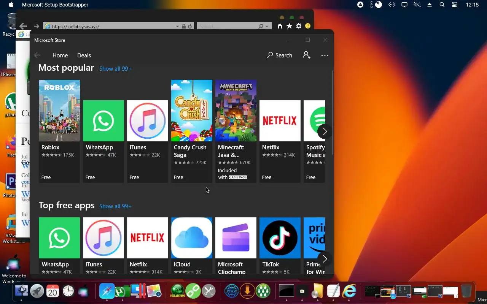Image resolution: width=487 pixels, height=304 pixels.
Task: Show next apps in Most popular carousel
Action: [x=325, y=131]
